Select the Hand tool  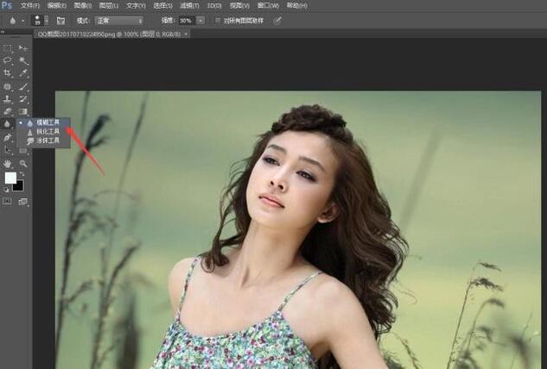[7, 164]
